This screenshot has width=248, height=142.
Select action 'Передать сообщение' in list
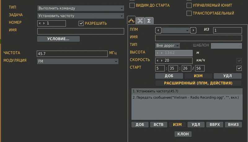[x=186, y=97]
